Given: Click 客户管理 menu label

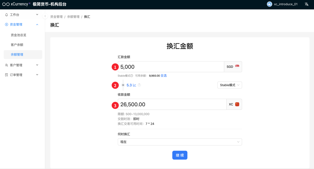Looking at the screenshot, I should [16, 65].
